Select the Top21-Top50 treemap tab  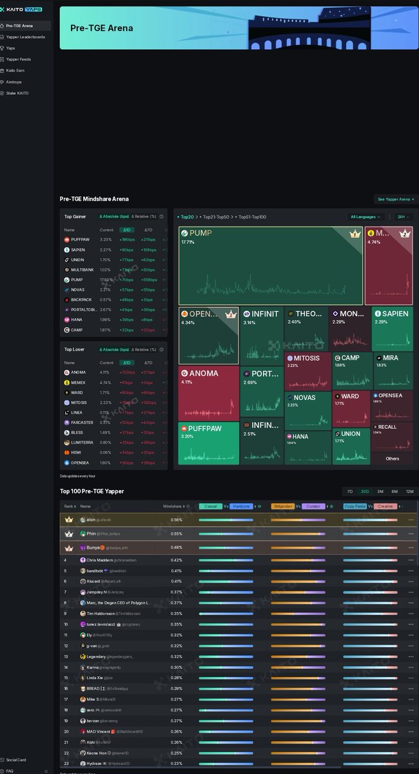[x=216, y=217]
